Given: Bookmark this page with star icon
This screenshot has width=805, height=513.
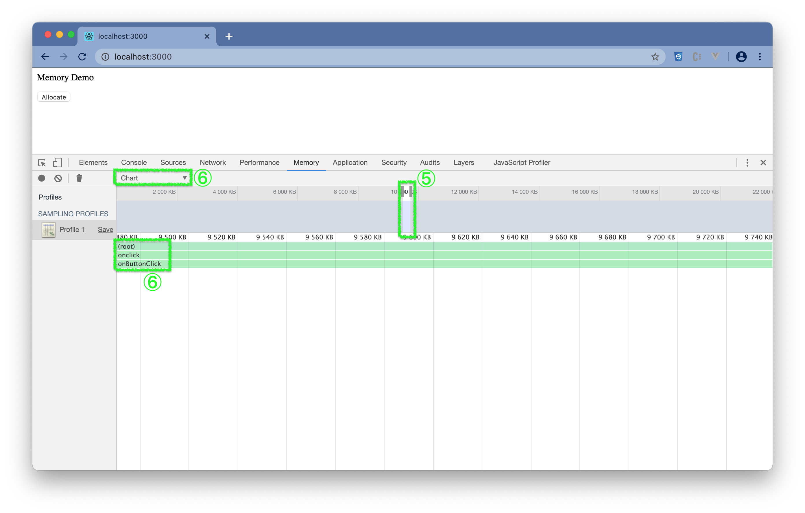Looking at the screenshot, I should (x=655, y=57).
